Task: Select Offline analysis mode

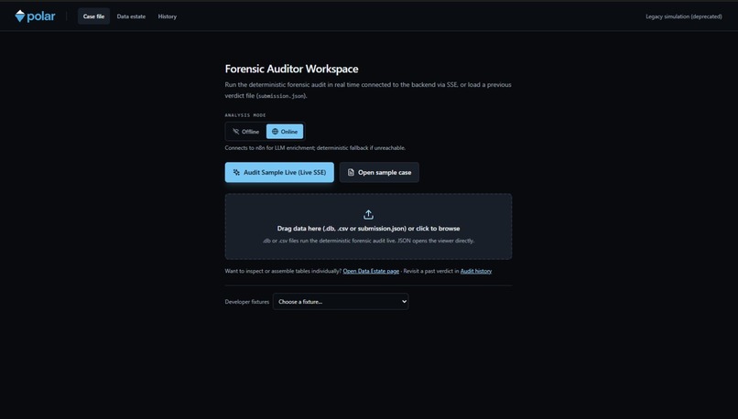Action: pos(245,132)
